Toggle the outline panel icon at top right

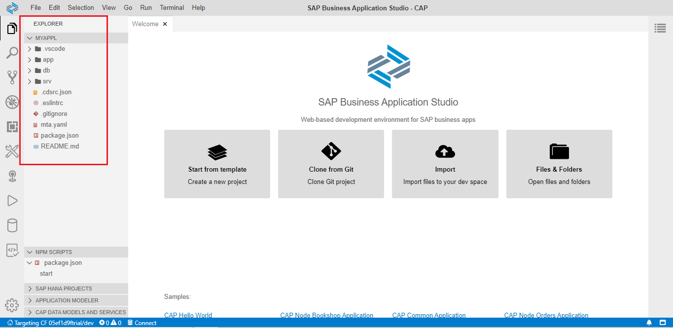660,28
